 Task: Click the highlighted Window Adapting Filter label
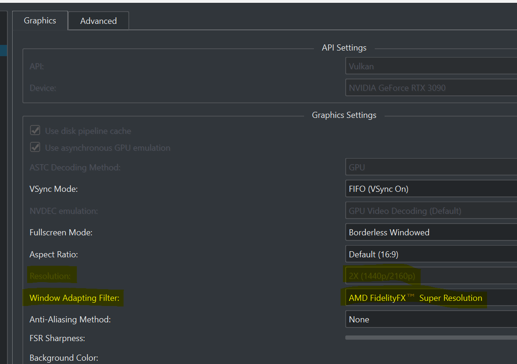pos(74,298)
